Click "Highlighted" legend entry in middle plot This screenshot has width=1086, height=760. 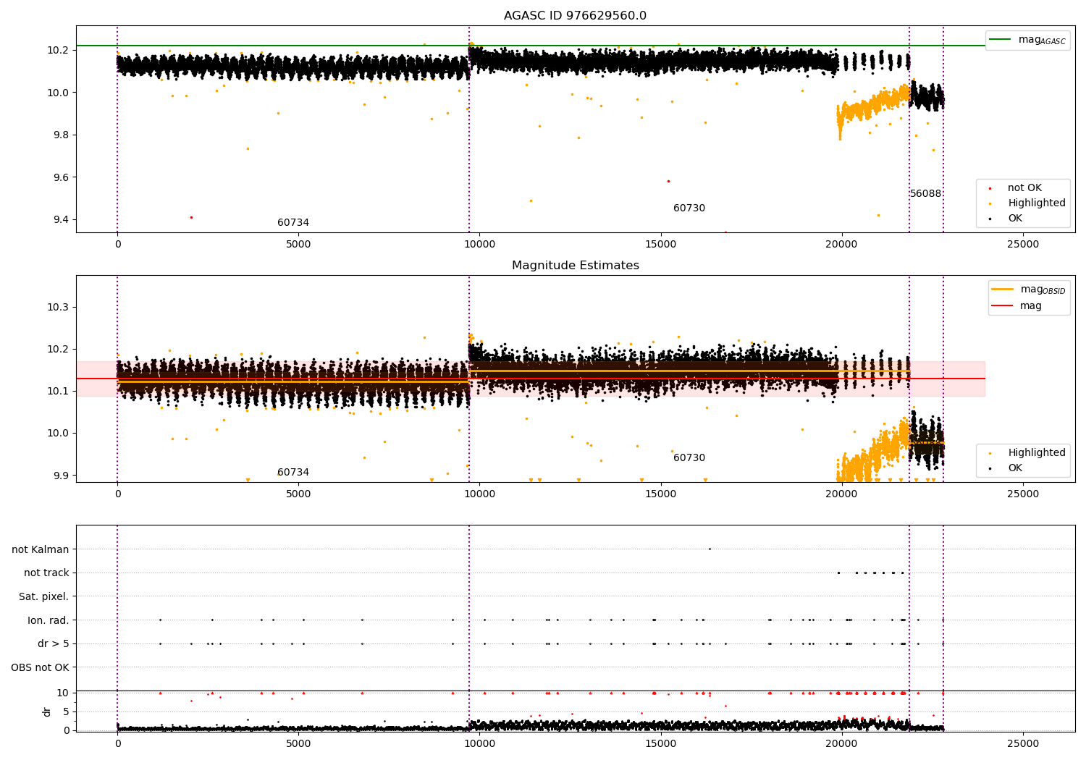click(1037, 453)
